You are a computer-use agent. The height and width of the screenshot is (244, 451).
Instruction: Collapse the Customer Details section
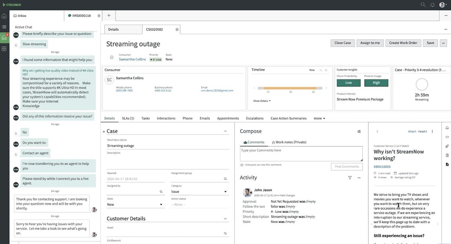click(x=225, y=218)
